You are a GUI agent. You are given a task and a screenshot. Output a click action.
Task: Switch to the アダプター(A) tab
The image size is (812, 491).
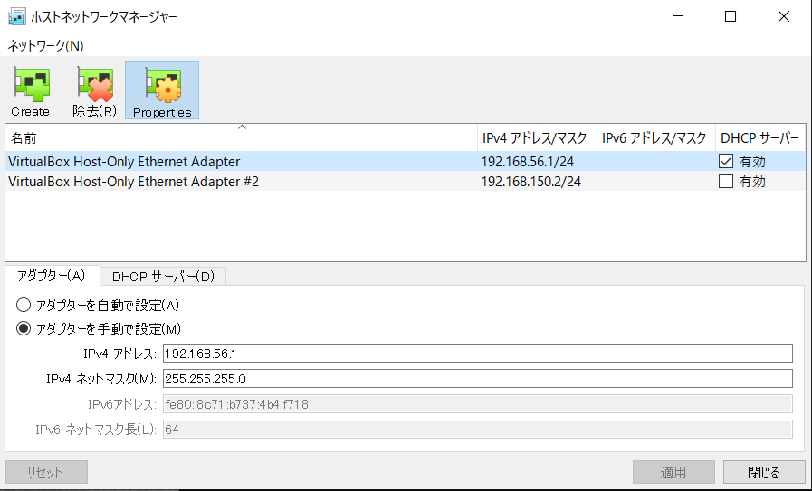click(52, 276)
